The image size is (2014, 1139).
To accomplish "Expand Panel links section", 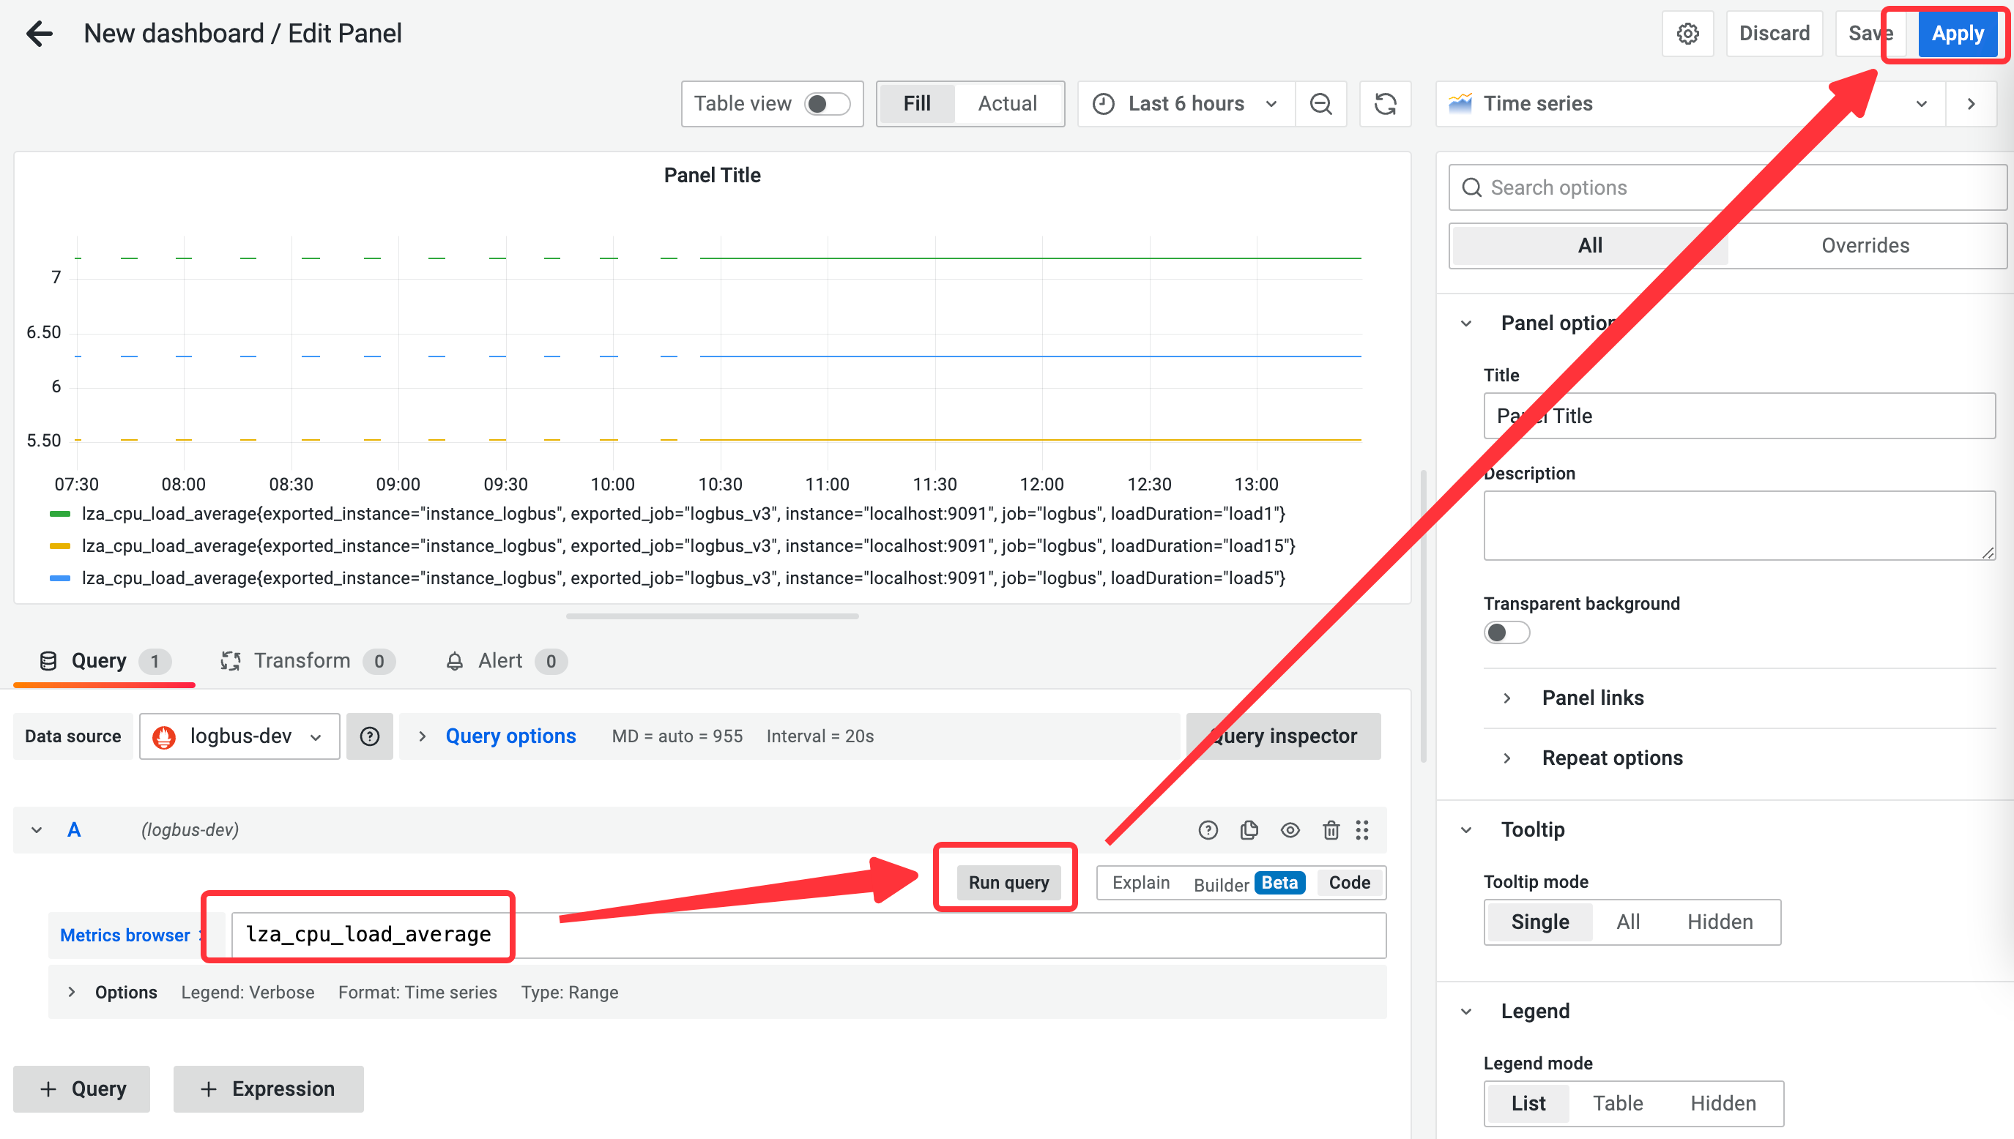I will coord(1592,698).
